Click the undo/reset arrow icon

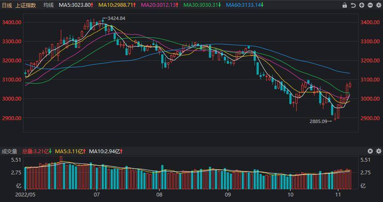(x=353, y=5)
